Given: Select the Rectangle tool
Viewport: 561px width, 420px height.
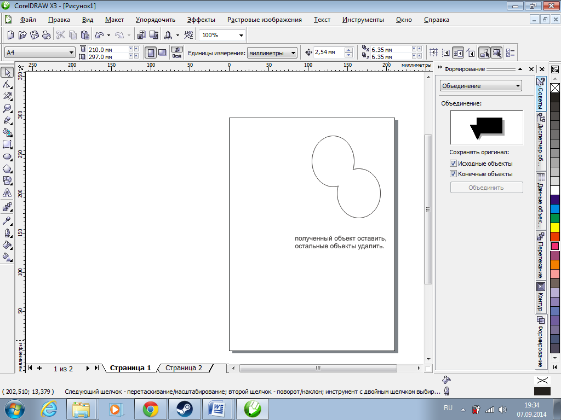Looking at the screenshot, I should click(7, 144).
